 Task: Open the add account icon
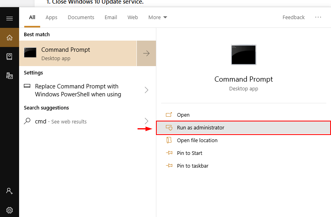10,191
